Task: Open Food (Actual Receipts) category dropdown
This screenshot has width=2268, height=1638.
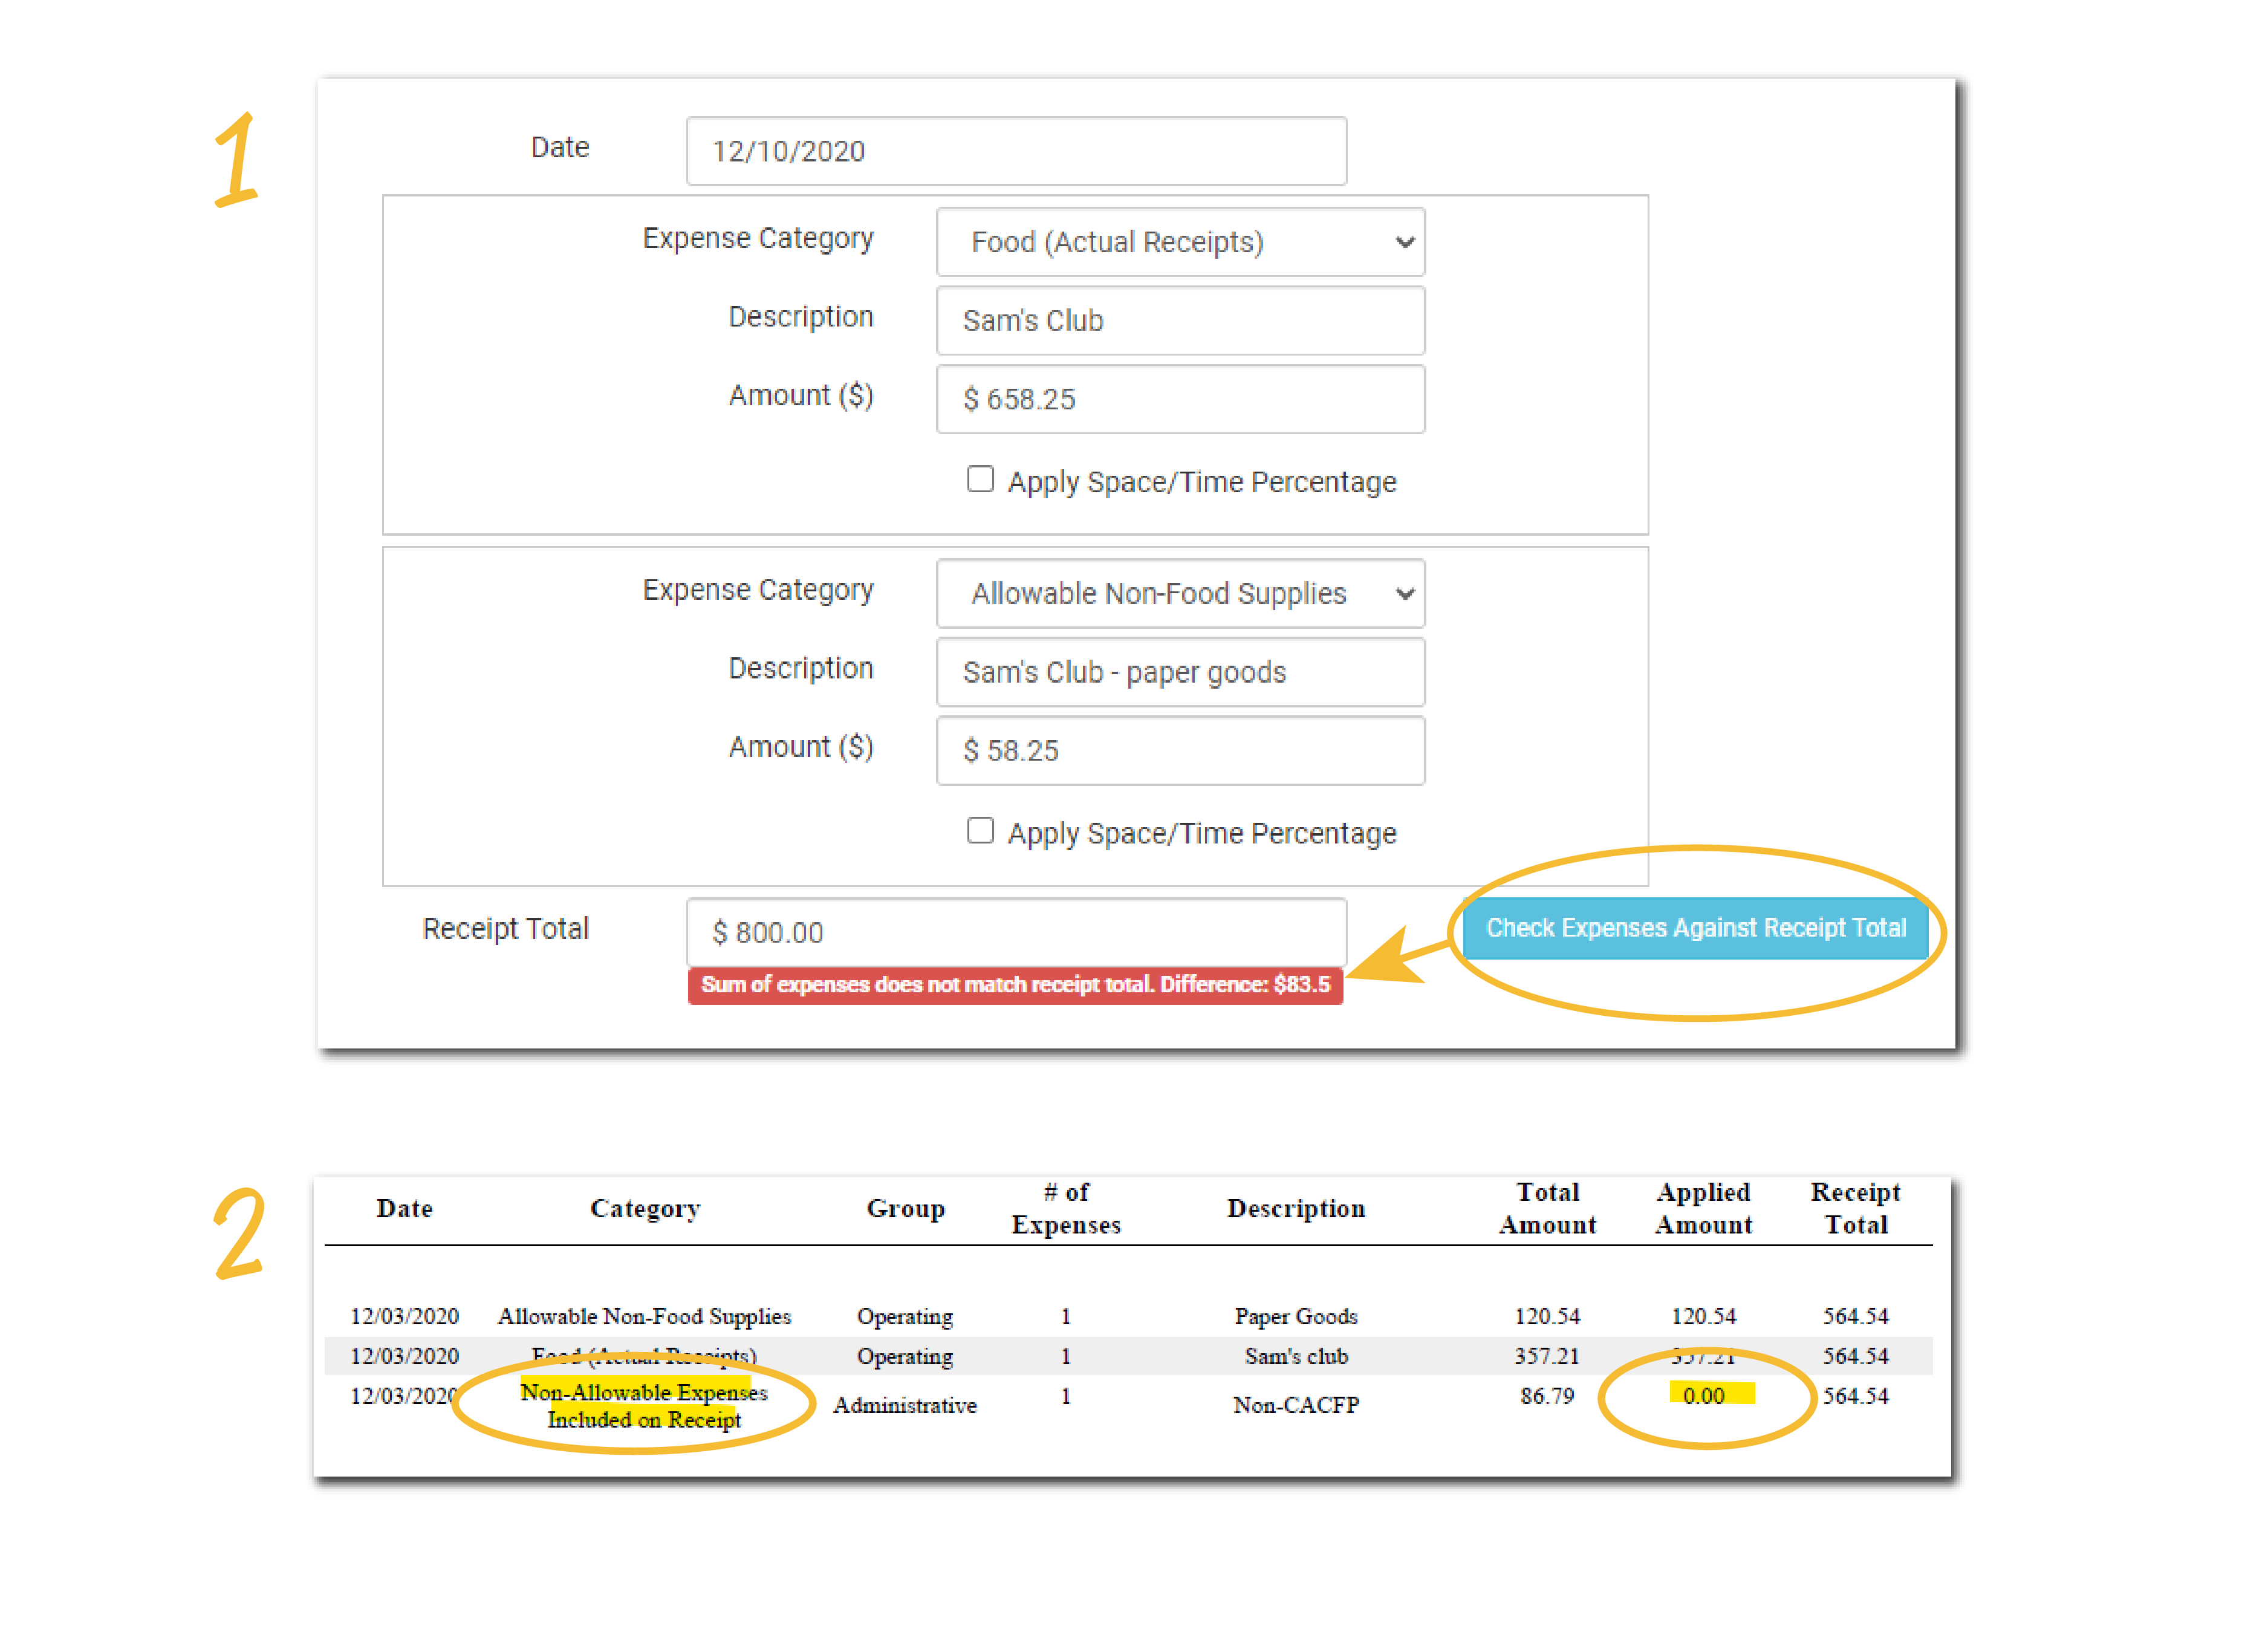Action: 1180,242
